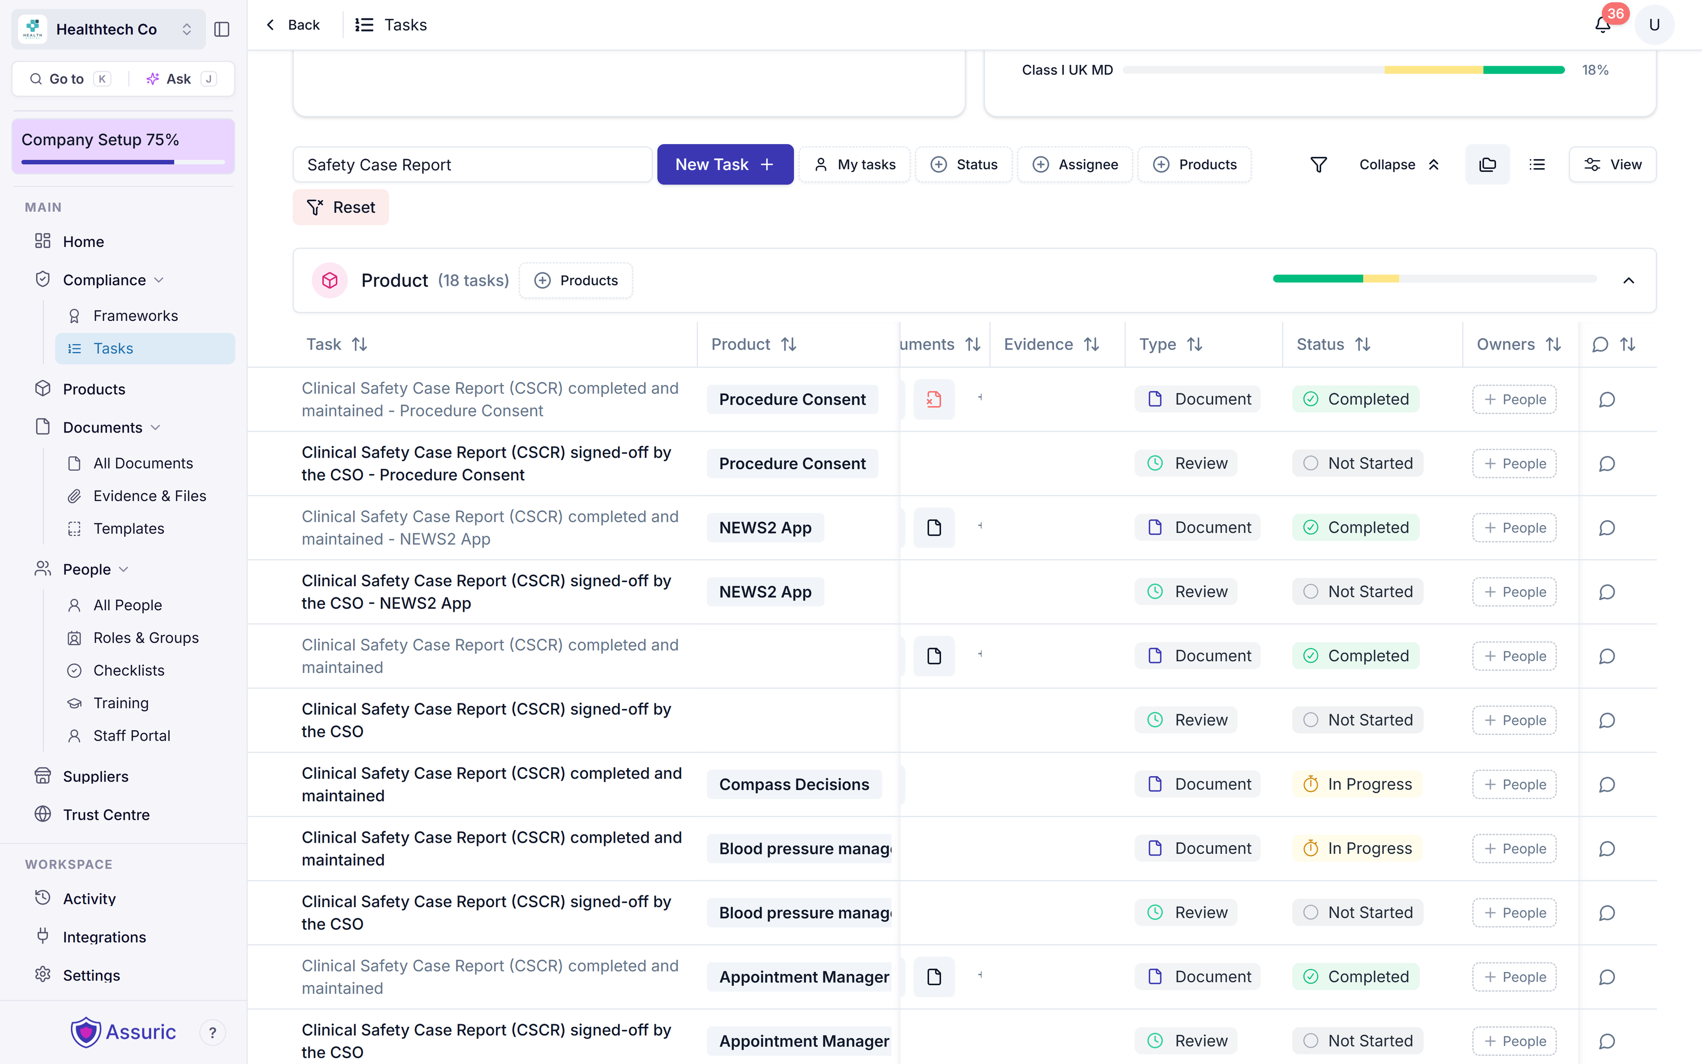Image resolution: width=1702 pixels, height=1064 pixels.
Task: Switch to list view icon
Action: 1538,165
